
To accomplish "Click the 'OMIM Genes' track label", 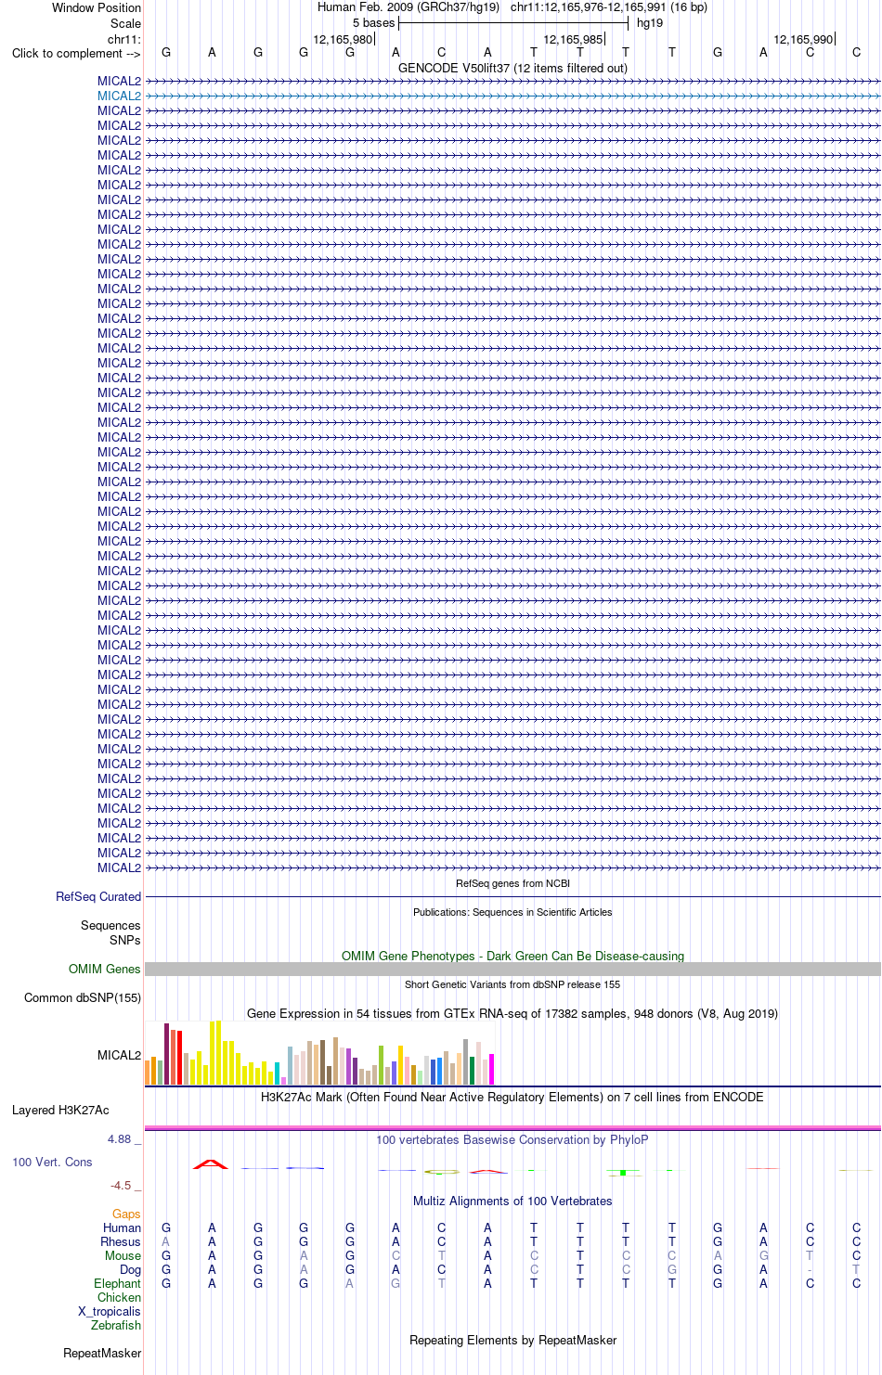I will coord(105,969).
